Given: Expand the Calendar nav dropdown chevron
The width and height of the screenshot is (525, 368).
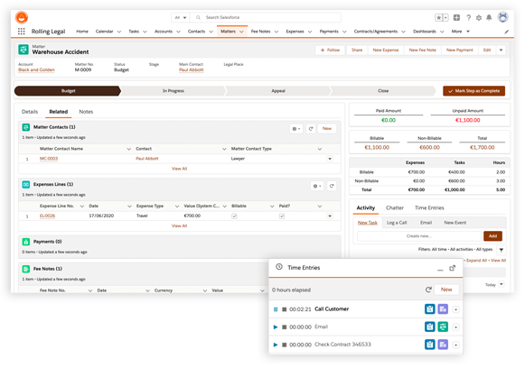Looking at the screenshot, I should (119, 32).
